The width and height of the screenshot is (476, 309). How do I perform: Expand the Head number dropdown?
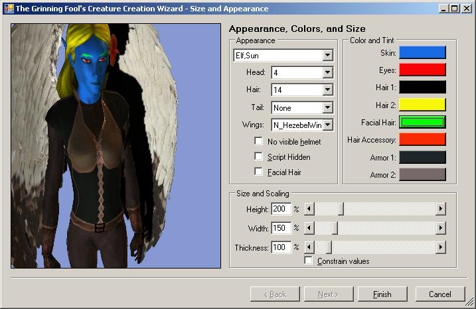pyautogui.click(x=327, y=72)
